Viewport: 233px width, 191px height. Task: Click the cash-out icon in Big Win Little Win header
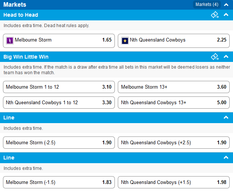click(215, 57)
